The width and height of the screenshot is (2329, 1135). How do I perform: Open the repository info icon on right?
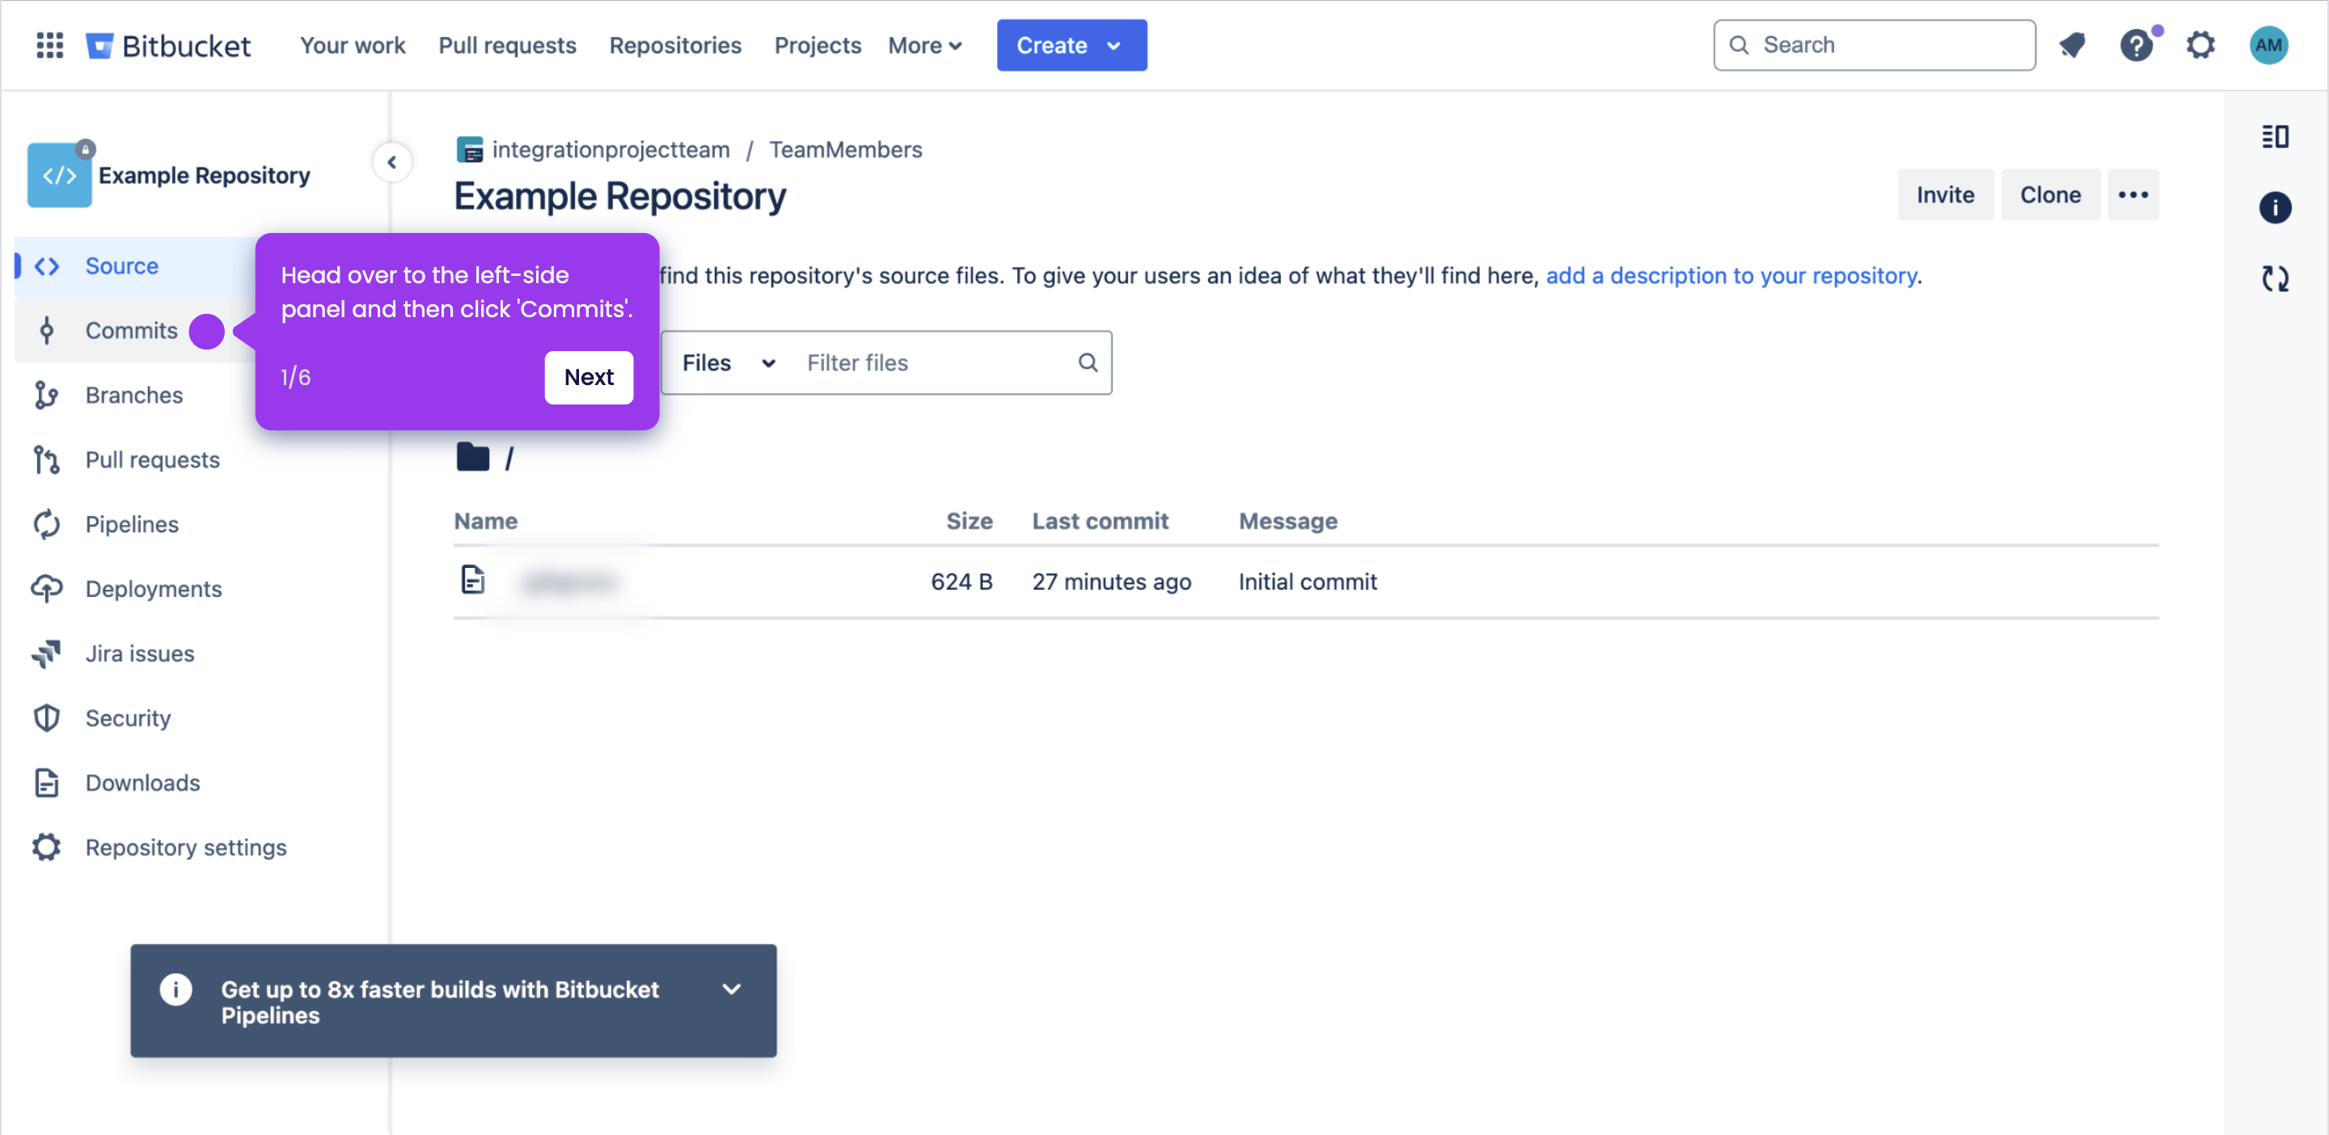click(2275, 208)
